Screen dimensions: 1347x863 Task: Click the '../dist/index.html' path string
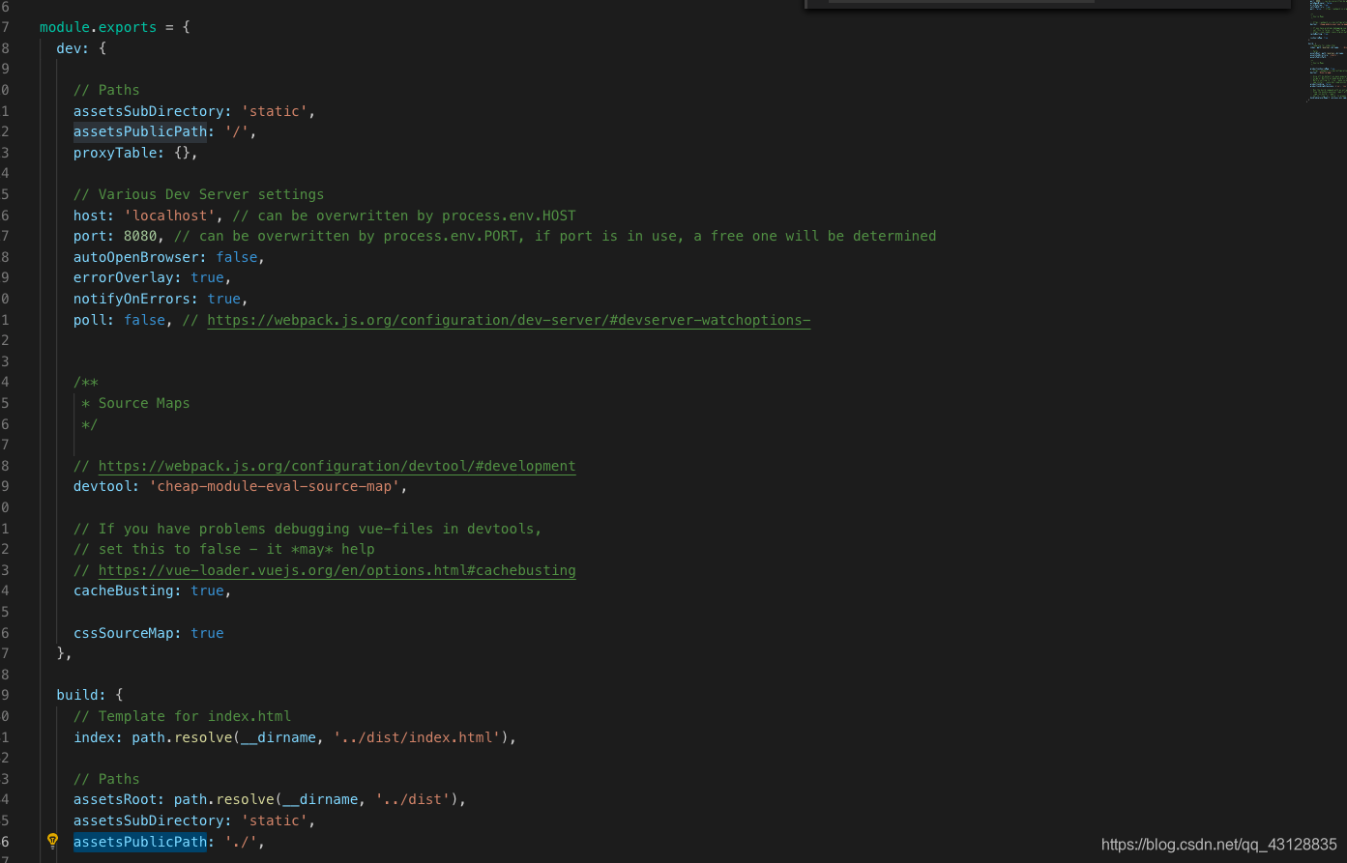pos(417,737)
